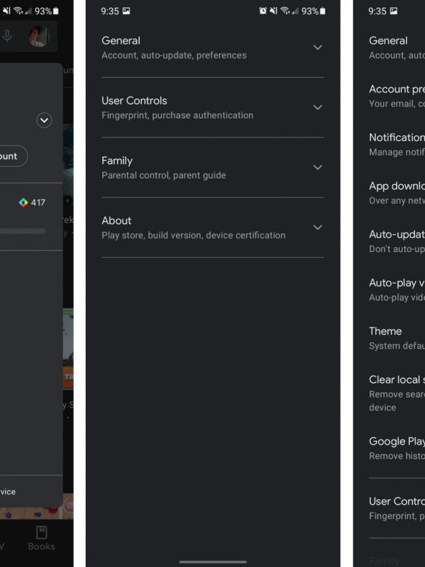Open the profile avatar photo
Viewport: 425px width, 567px height.
39,37
